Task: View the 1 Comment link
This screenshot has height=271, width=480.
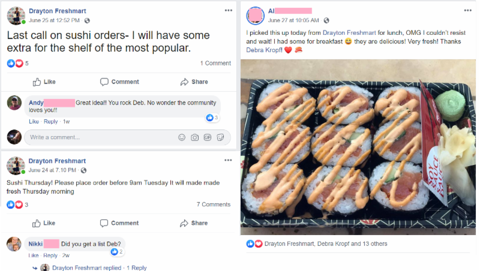Action: 215,63
